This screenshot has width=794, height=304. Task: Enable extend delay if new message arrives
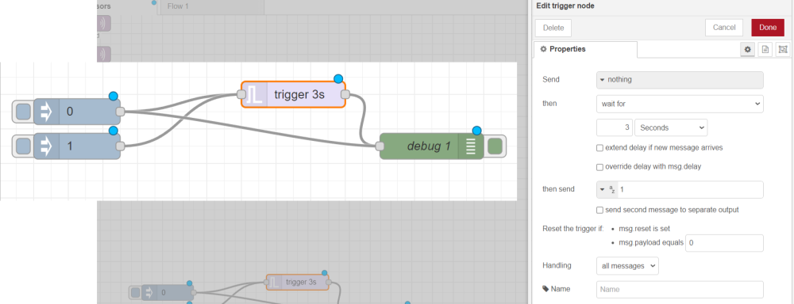coord(600,148)
